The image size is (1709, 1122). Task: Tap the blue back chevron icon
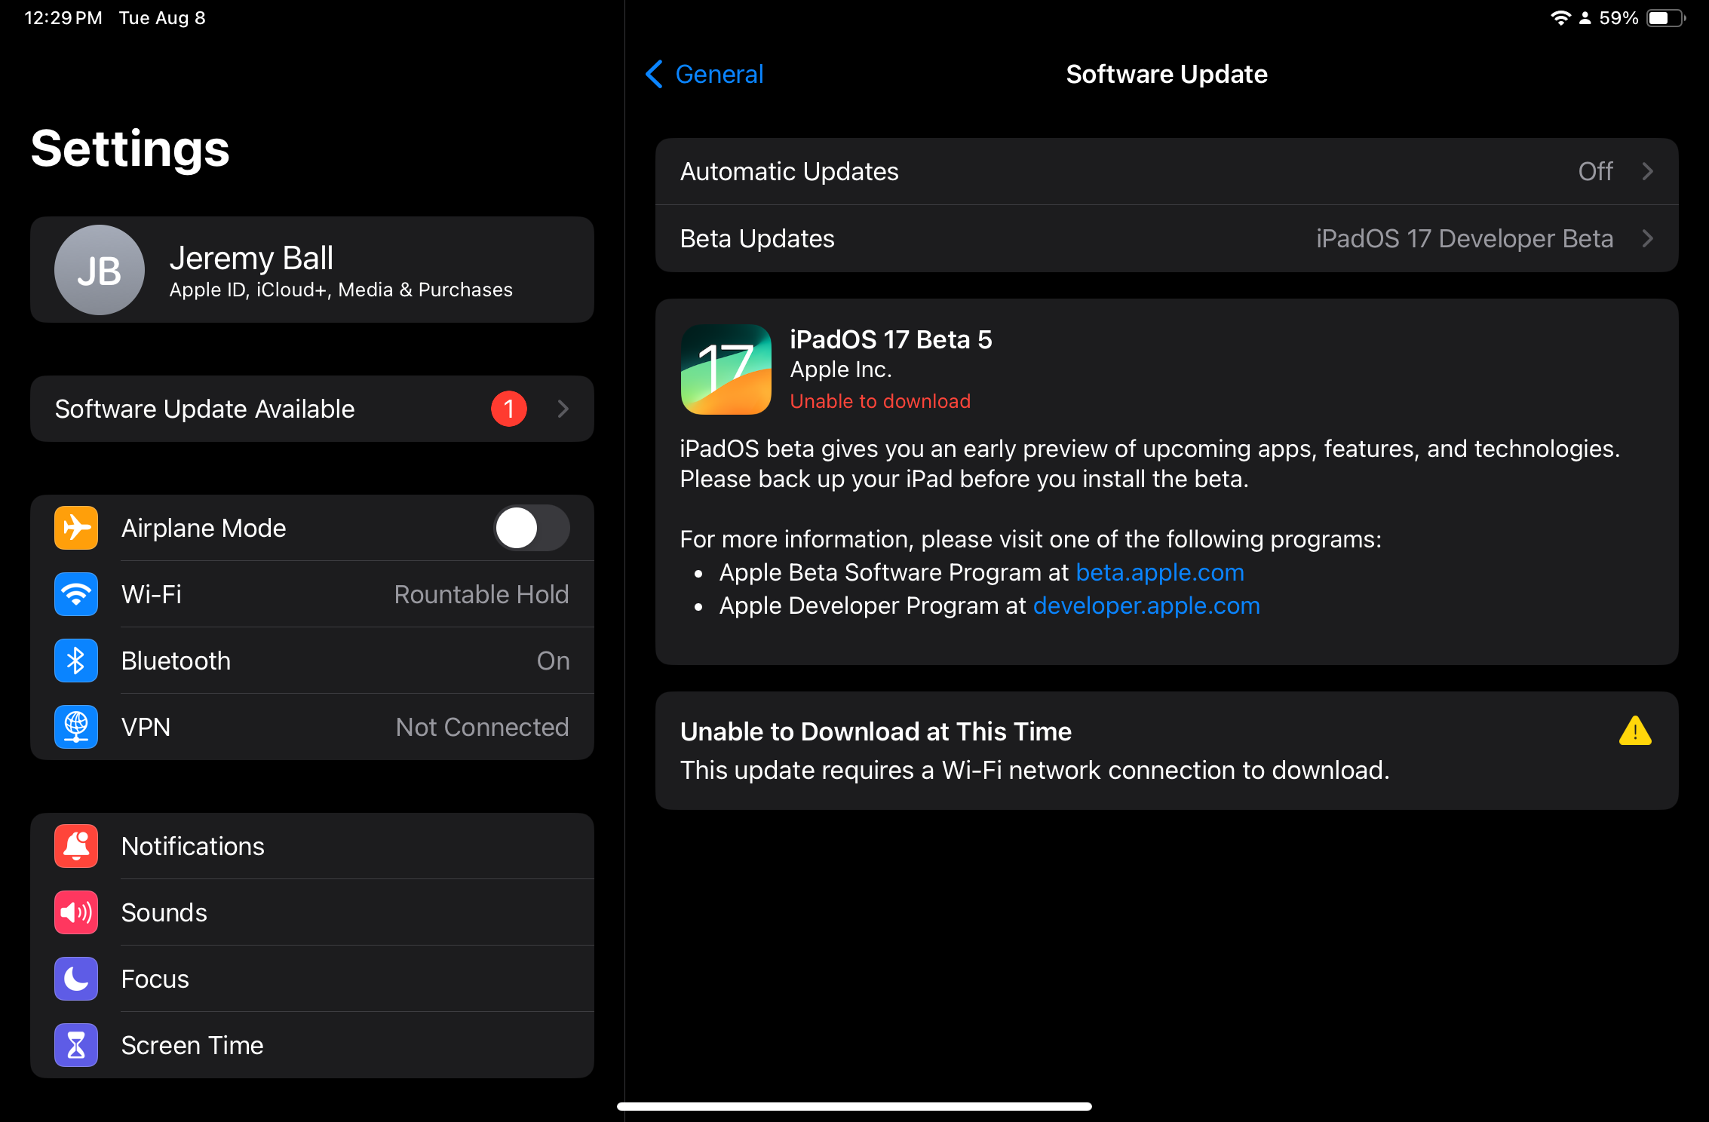click(654, 74)
